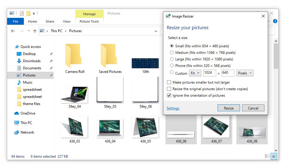Viewport: 285px width, 166px height.
Task: Open the Help question mark icon
Action: coord(275,21)
